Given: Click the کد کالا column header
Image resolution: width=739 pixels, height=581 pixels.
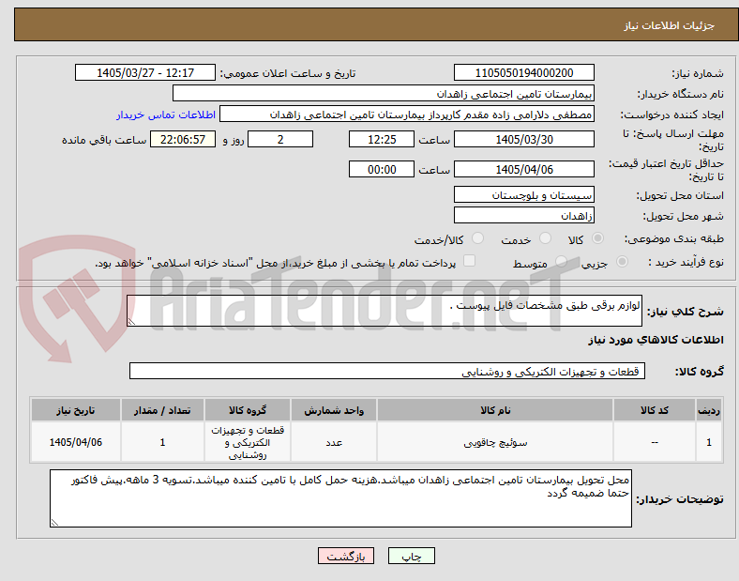Looking at the screenshot, I should (655, 410).
